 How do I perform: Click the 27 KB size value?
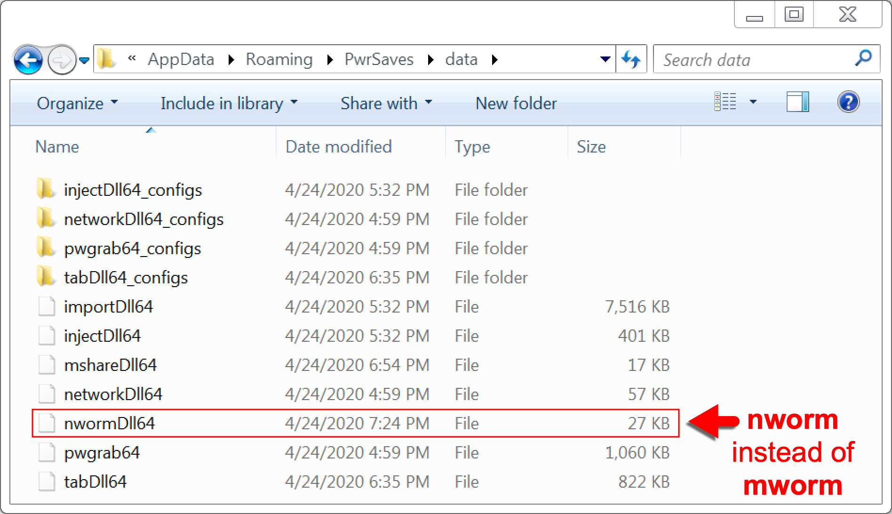point(649,424)
